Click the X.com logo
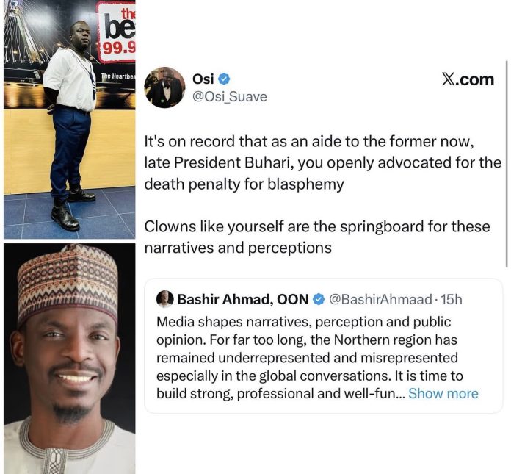The image size is (511, 474). (468, 79)
